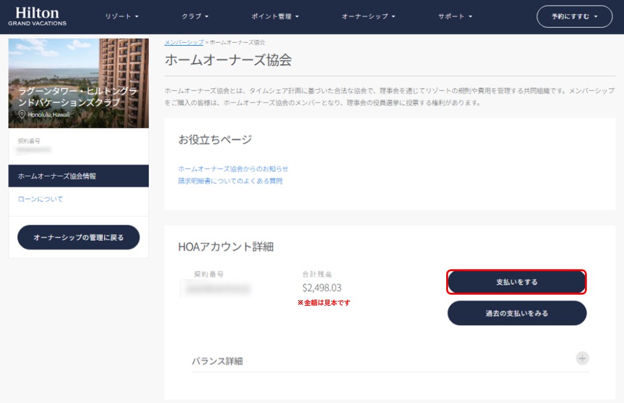
Task: Open the ローンについて sidebar link
Action: [x=40, y=199]
